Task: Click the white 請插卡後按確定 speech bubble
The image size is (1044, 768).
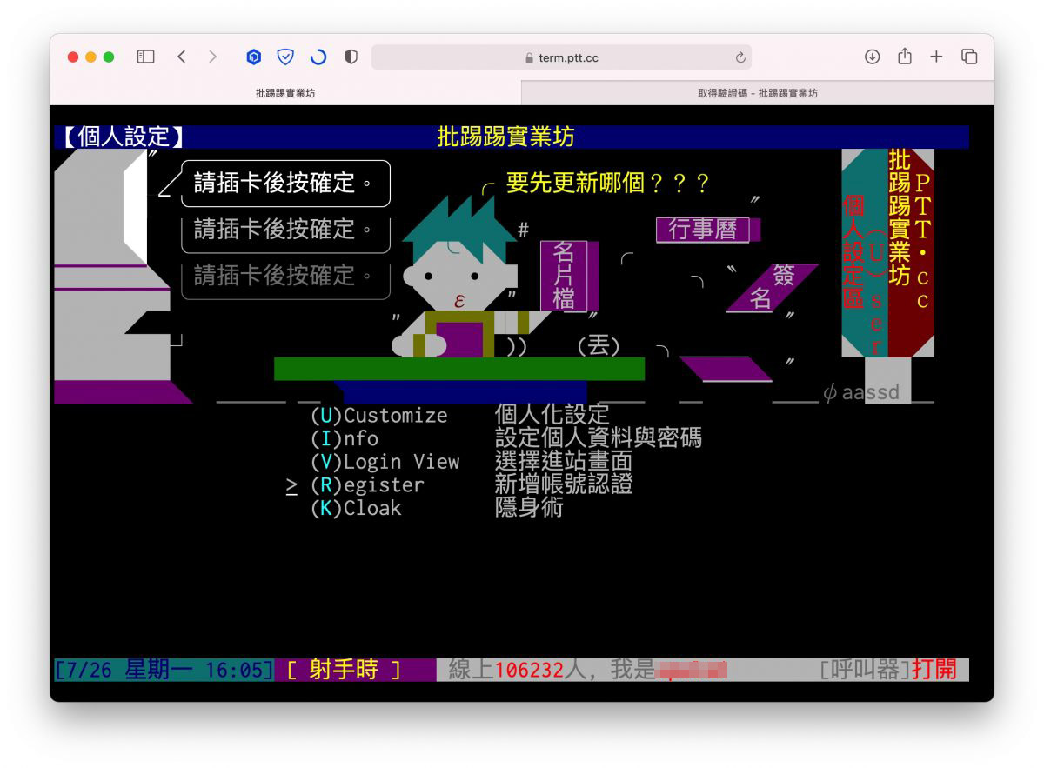Action: [x=285, y=184]
